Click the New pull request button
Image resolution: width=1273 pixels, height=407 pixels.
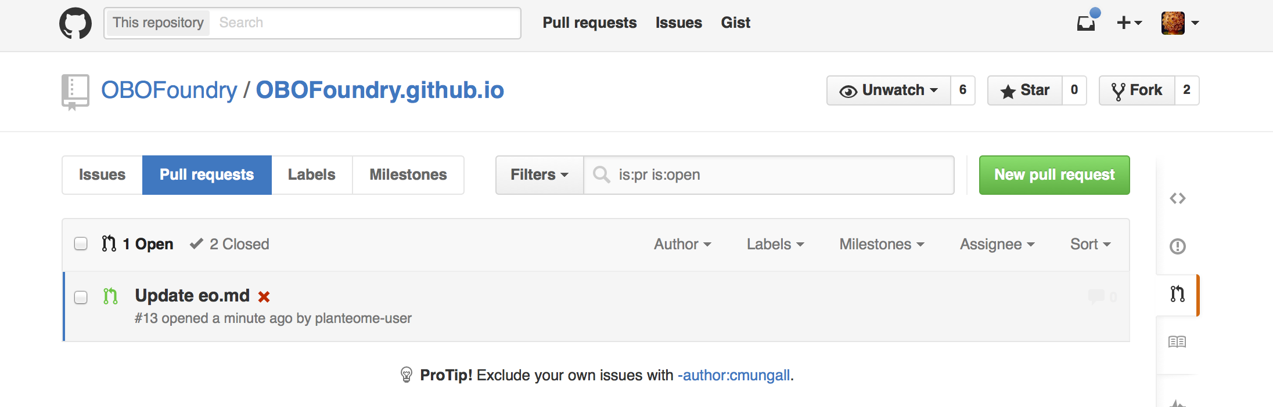point(1054,175)
